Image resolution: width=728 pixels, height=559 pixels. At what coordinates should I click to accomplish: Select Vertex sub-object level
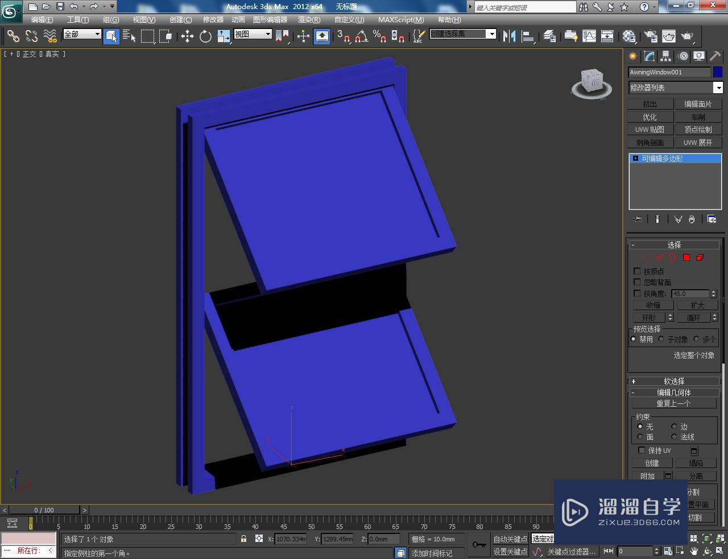646,257
